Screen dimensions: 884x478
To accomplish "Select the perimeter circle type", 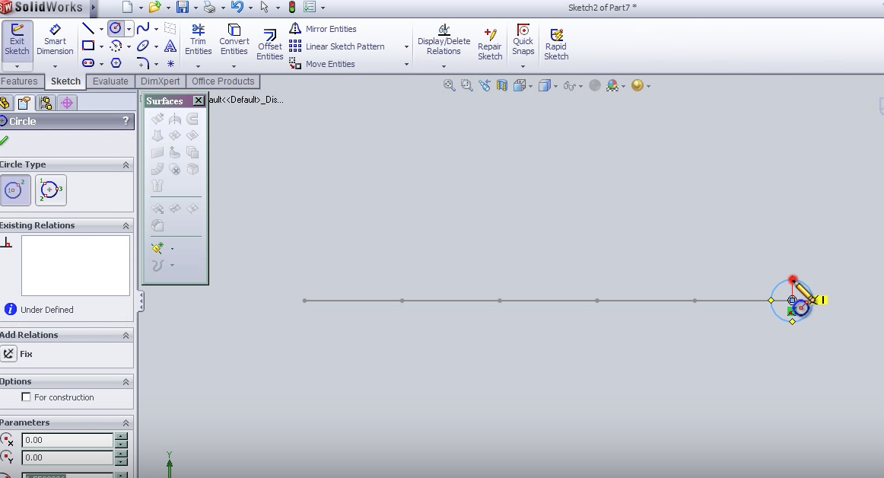I will click(x=50, y=190).
